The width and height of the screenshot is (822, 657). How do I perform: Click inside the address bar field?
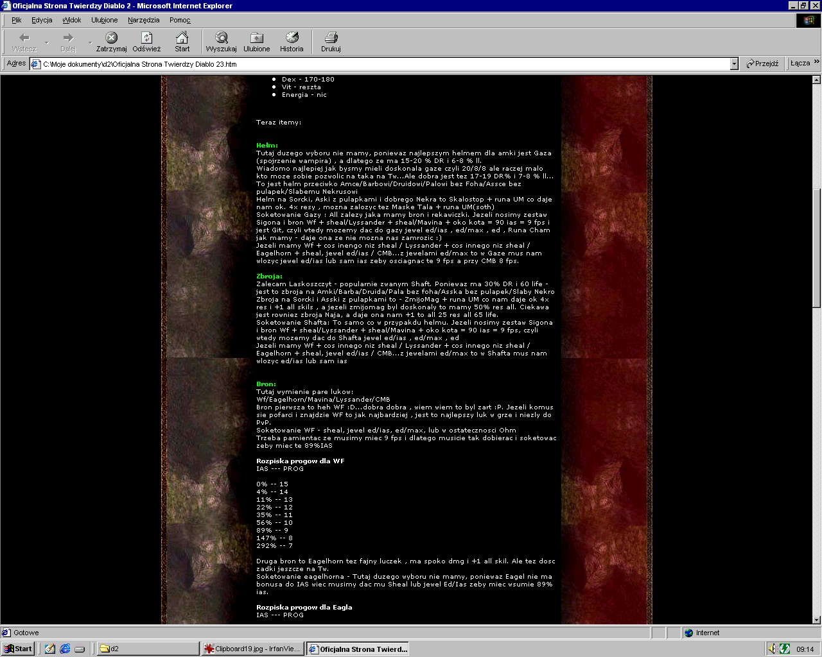pos(385,64)
